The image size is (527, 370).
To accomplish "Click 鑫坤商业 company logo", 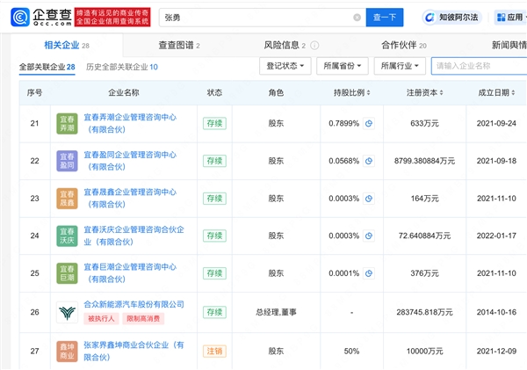I will [x=67, y=352].
